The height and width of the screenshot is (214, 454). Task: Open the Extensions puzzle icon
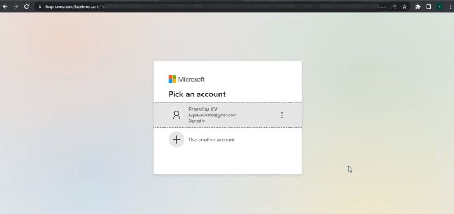[x=418, y=6]
